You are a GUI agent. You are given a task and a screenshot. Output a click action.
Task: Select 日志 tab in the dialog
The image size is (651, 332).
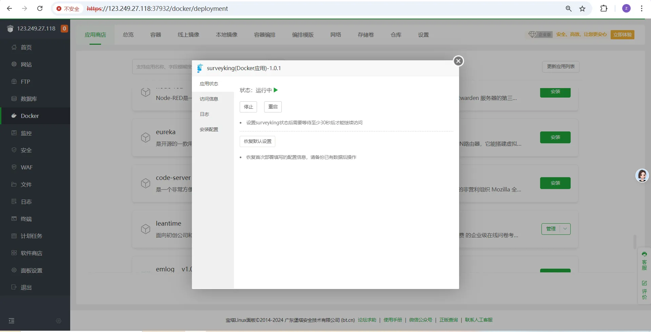click(213, 114)
